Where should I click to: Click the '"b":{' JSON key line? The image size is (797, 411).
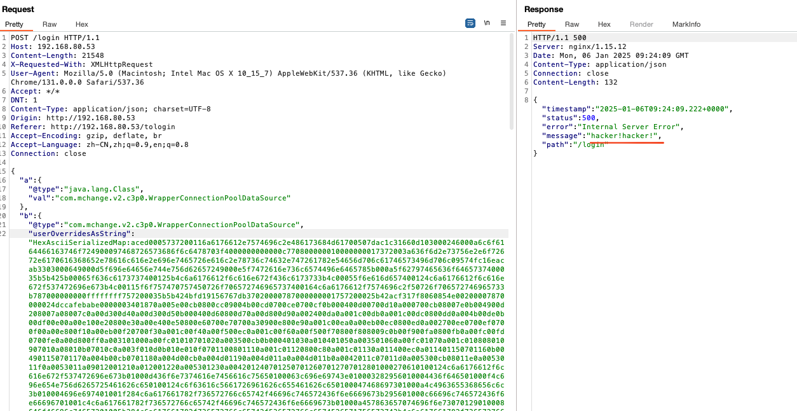click(30, 216)
